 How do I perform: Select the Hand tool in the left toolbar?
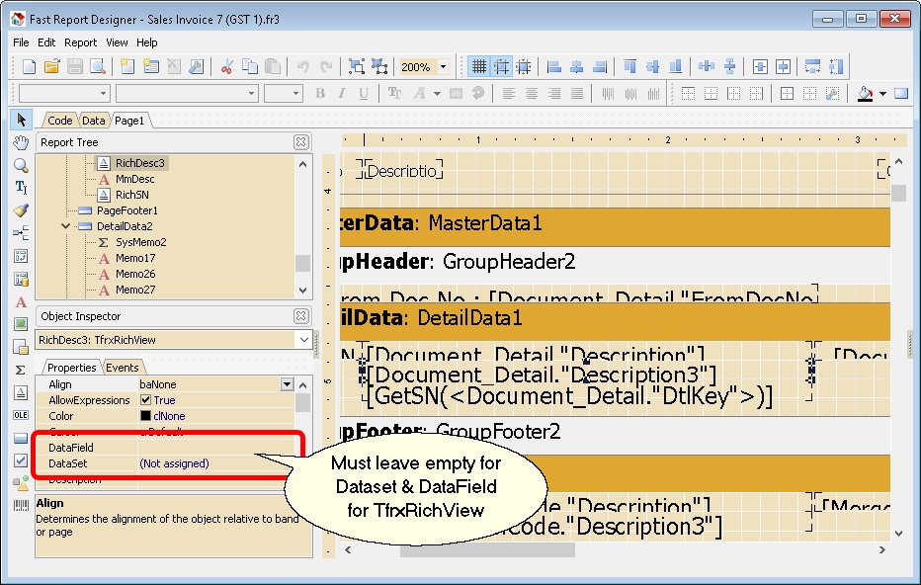click(x=21, y=142)
